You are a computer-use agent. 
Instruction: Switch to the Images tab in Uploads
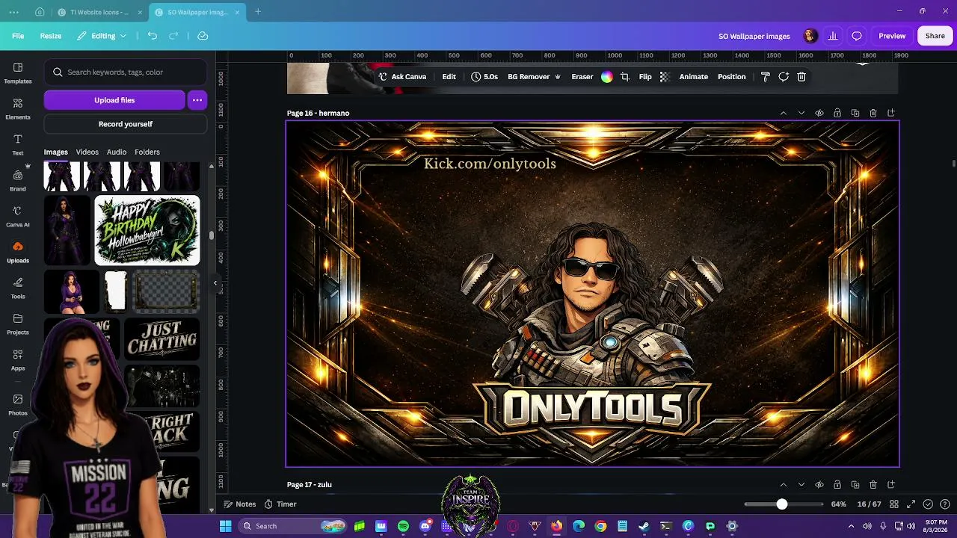(x=55, y=152)
